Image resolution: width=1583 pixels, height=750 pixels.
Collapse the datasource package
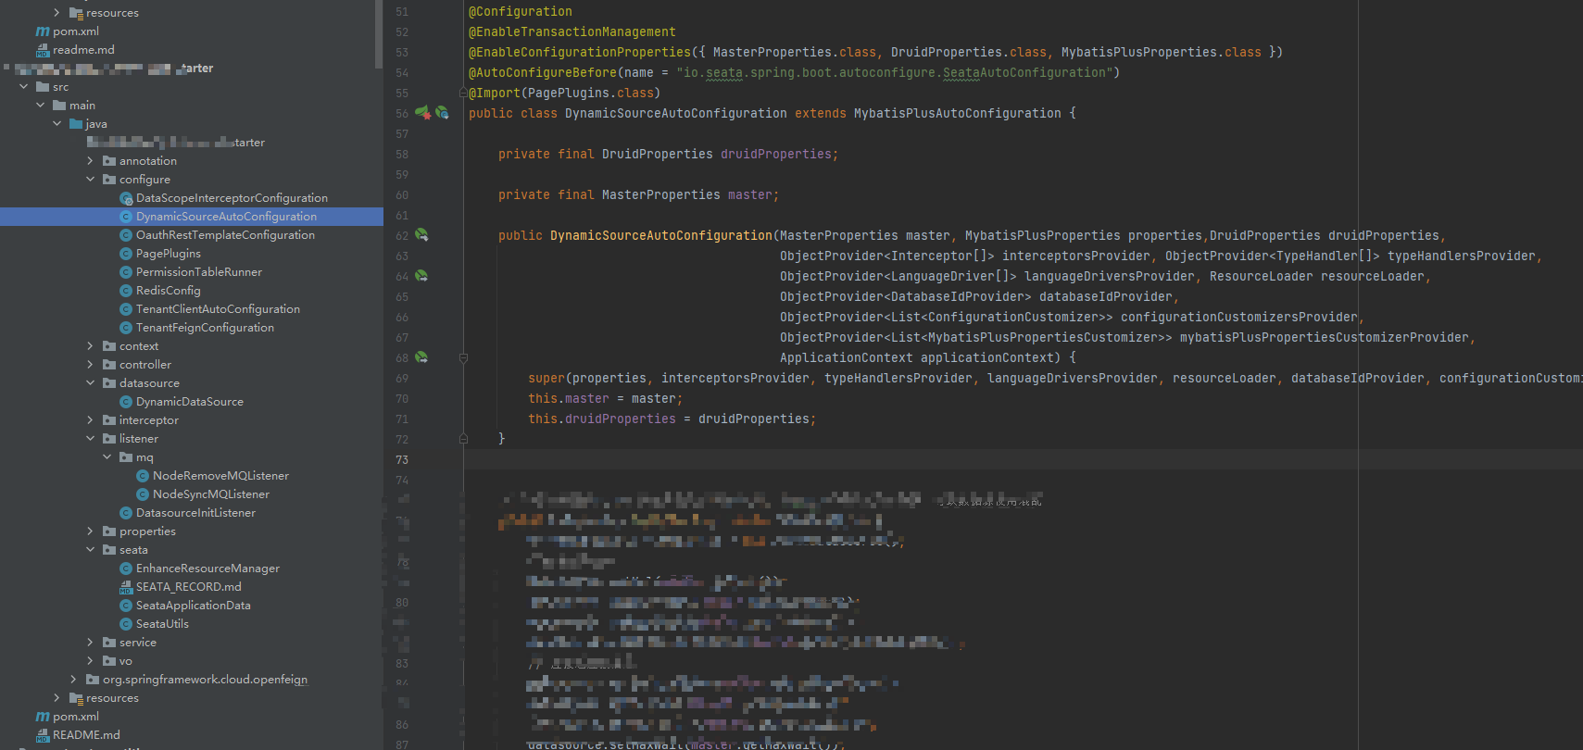tap(90, 383)
